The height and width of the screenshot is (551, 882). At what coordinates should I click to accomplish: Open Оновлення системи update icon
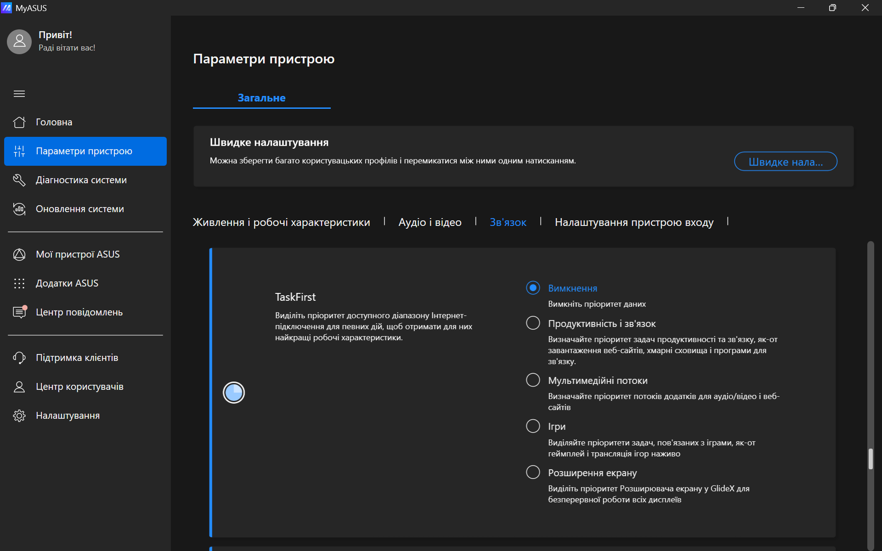pos(19,209)
